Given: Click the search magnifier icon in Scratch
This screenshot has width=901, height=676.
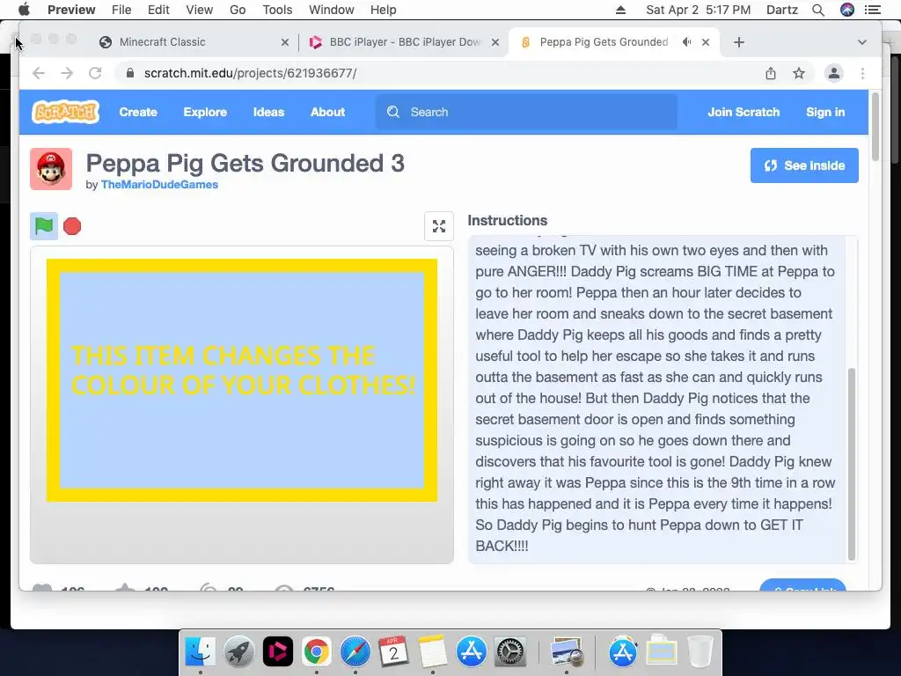Looking at the screenshot, I should pyautogui.click(x=393, y=112).
